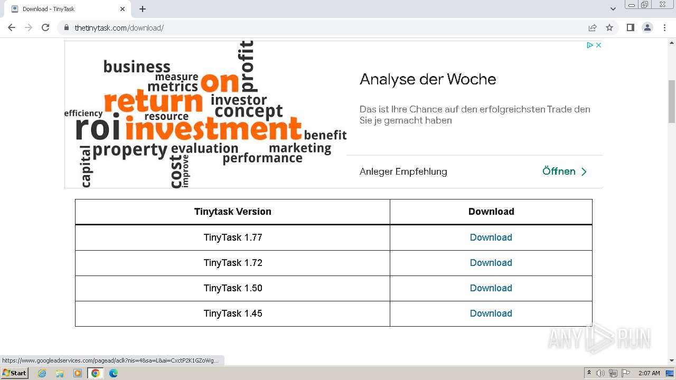Open the Chrome profile avatar
676x380 pixels.
tap(647, 27)
